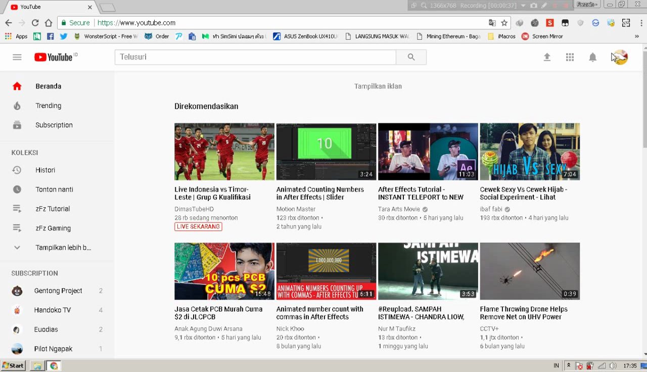Open the Trending sidebar item
The image size is (647, 372).
pos(48,106)
